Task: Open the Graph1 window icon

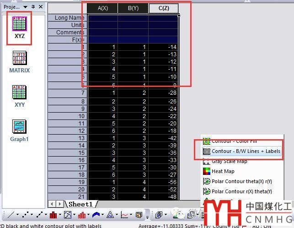Action: click(x=19, y=128)
